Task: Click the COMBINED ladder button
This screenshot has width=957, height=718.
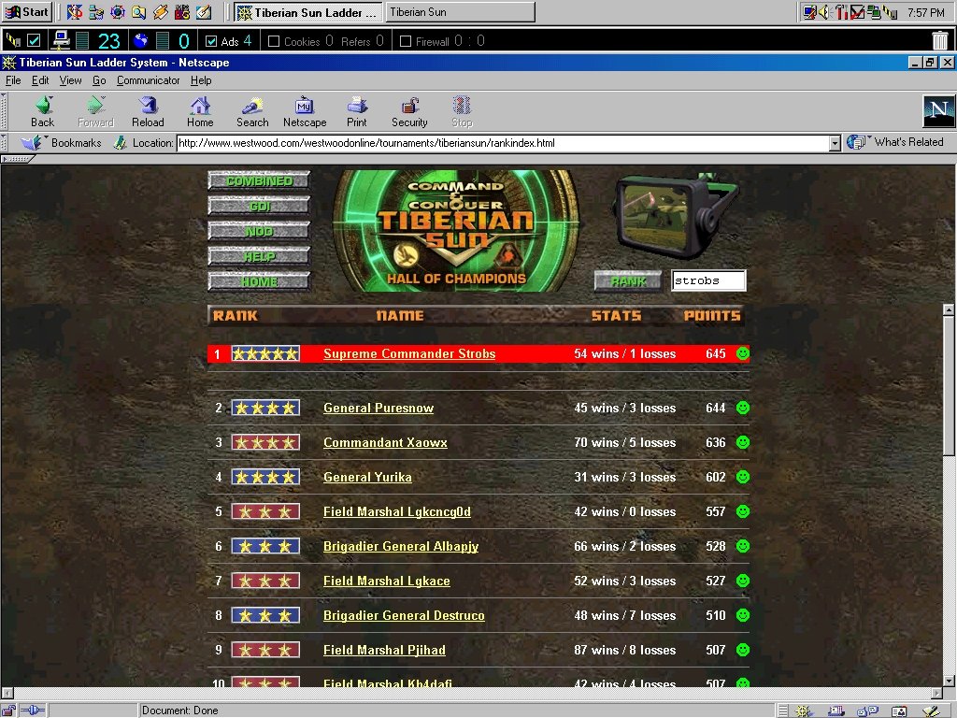Action: click(x=260, y=180)
